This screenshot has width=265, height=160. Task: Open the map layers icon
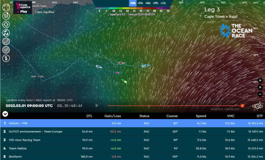6,16
